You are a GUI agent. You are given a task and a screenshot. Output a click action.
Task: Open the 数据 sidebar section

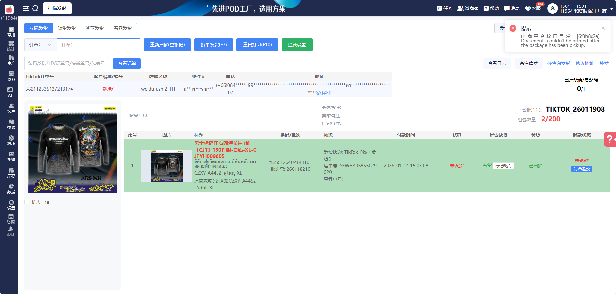point(11,189)
